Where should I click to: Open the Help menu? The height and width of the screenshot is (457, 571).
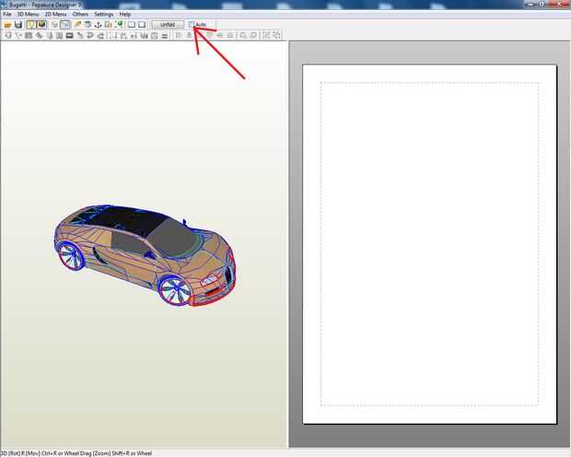point(125,14)
